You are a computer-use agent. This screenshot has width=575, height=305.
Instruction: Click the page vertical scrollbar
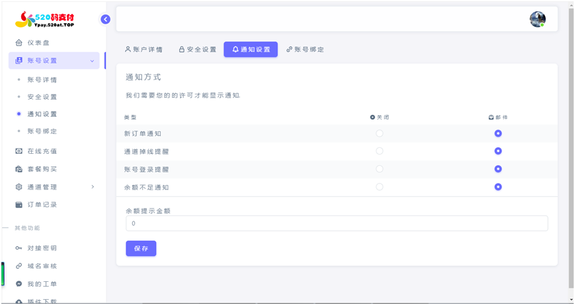pyautogui.click(x=571, y=150)
